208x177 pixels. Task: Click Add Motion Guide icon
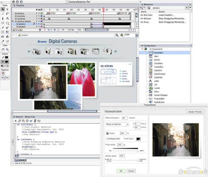17,30
